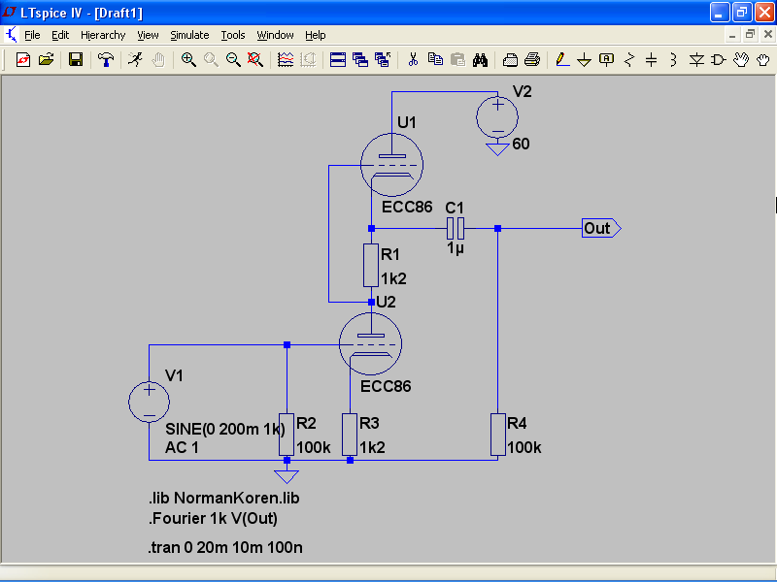Select the Diode placement tool
The width and height of the screenshot is (777, 582).
click(x=696, y=60)
